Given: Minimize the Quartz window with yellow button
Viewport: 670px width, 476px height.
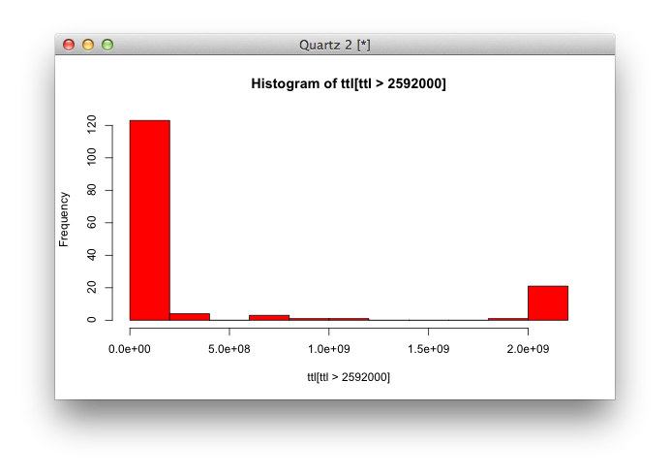Looking at the screenshot, I should click(x=88, y=45).
